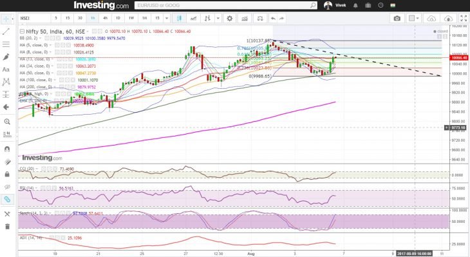Hide the MA (34, close, 0) indicator
Viewport: 470px width, 257px height.
click(x=59, y=66)
